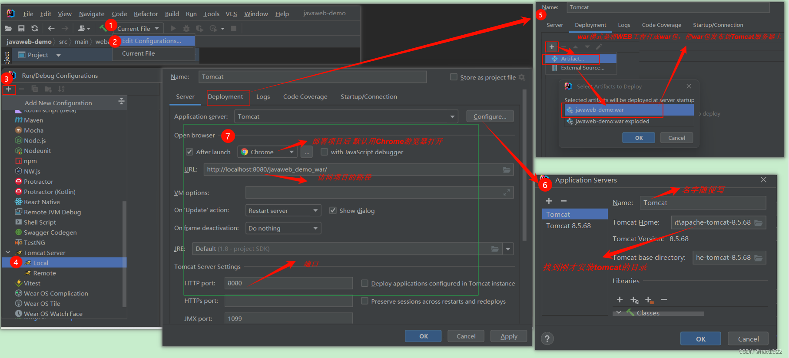Click the Move into new folder icon

coord(48,89)
